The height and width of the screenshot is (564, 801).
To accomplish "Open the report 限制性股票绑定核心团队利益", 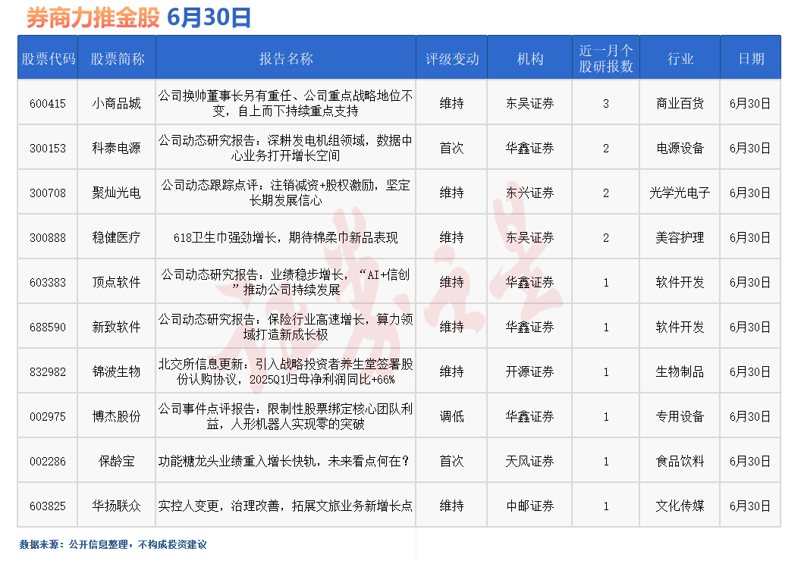I will click(285, 416).
